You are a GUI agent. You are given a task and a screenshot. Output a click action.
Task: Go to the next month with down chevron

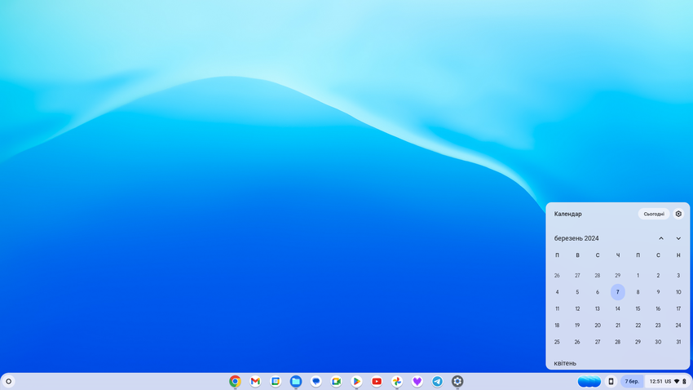[678, 238]
